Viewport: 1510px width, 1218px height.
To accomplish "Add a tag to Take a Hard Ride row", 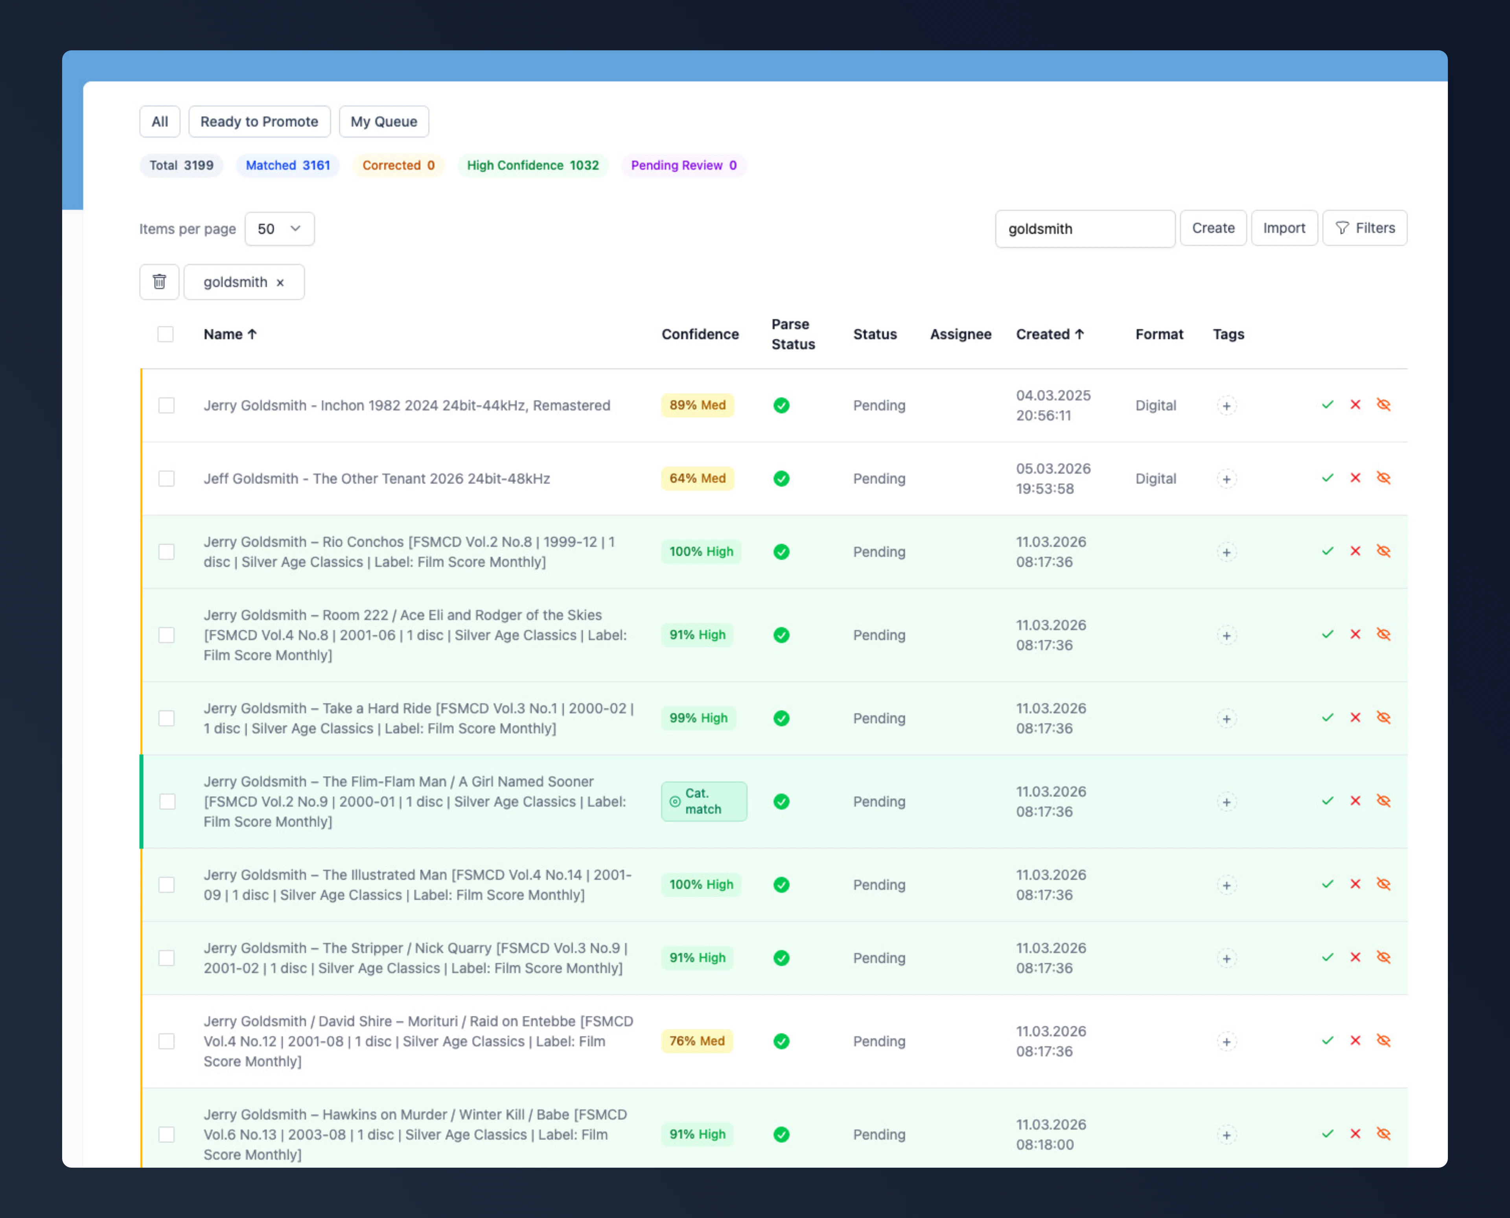I will click(1226, 718).
